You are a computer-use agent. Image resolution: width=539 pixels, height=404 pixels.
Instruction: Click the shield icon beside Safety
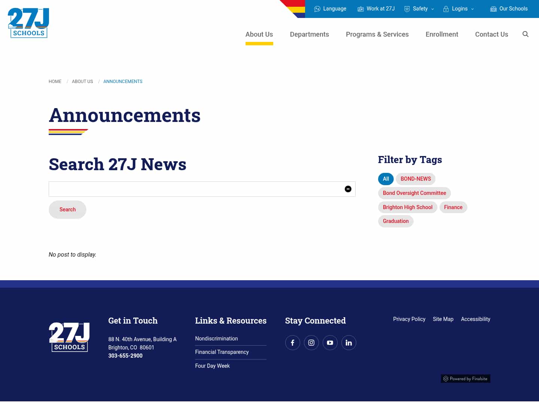coord(407,9)
